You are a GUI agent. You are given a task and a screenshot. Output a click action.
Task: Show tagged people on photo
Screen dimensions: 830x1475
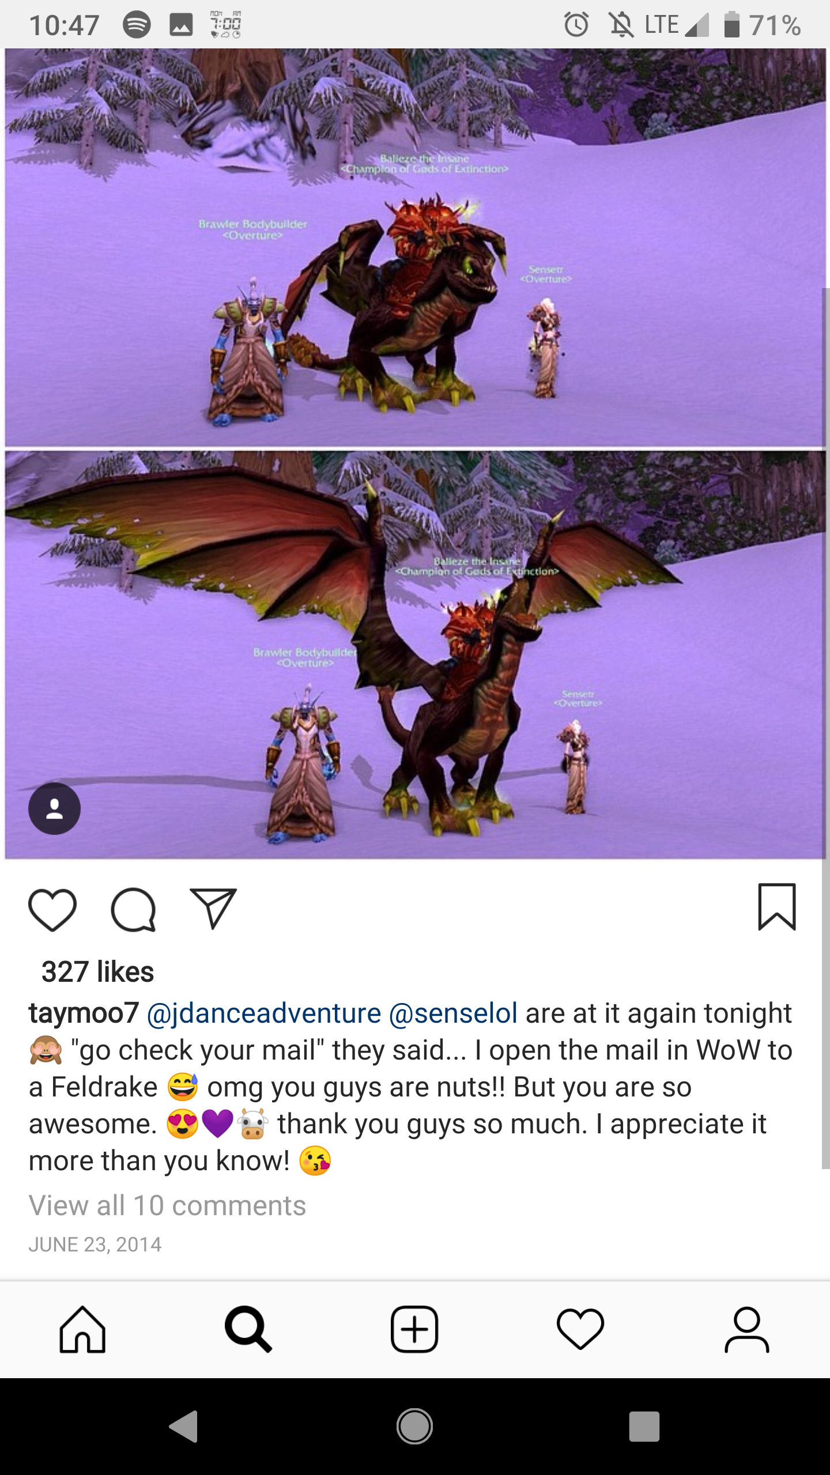click(54, 808)
